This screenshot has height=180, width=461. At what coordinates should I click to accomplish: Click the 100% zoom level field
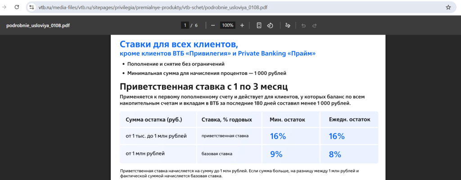click(x=227, y=26)
